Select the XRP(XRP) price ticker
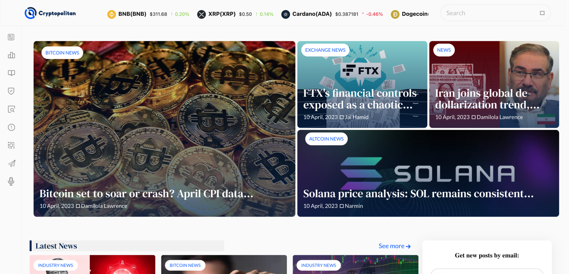Screen dimensions: 569x274 click(x=235, y=14)
